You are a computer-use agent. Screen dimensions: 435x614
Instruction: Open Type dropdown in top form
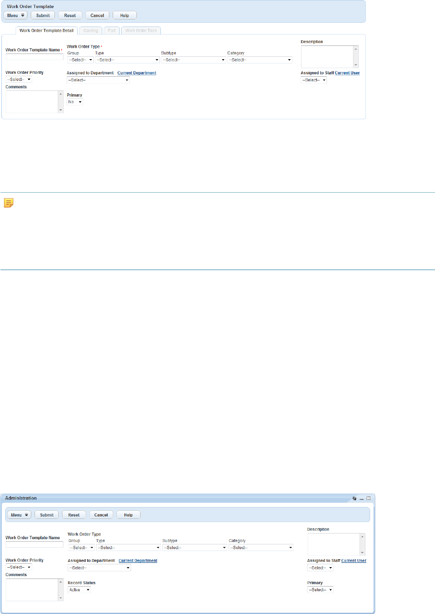[x=127, y=60]
